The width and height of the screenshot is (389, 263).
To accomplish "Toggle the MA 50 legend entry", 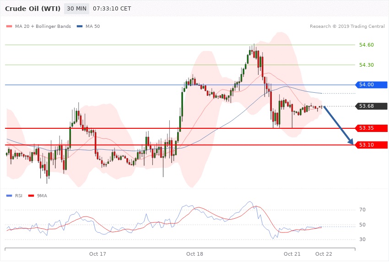I will tap(92, 26).
